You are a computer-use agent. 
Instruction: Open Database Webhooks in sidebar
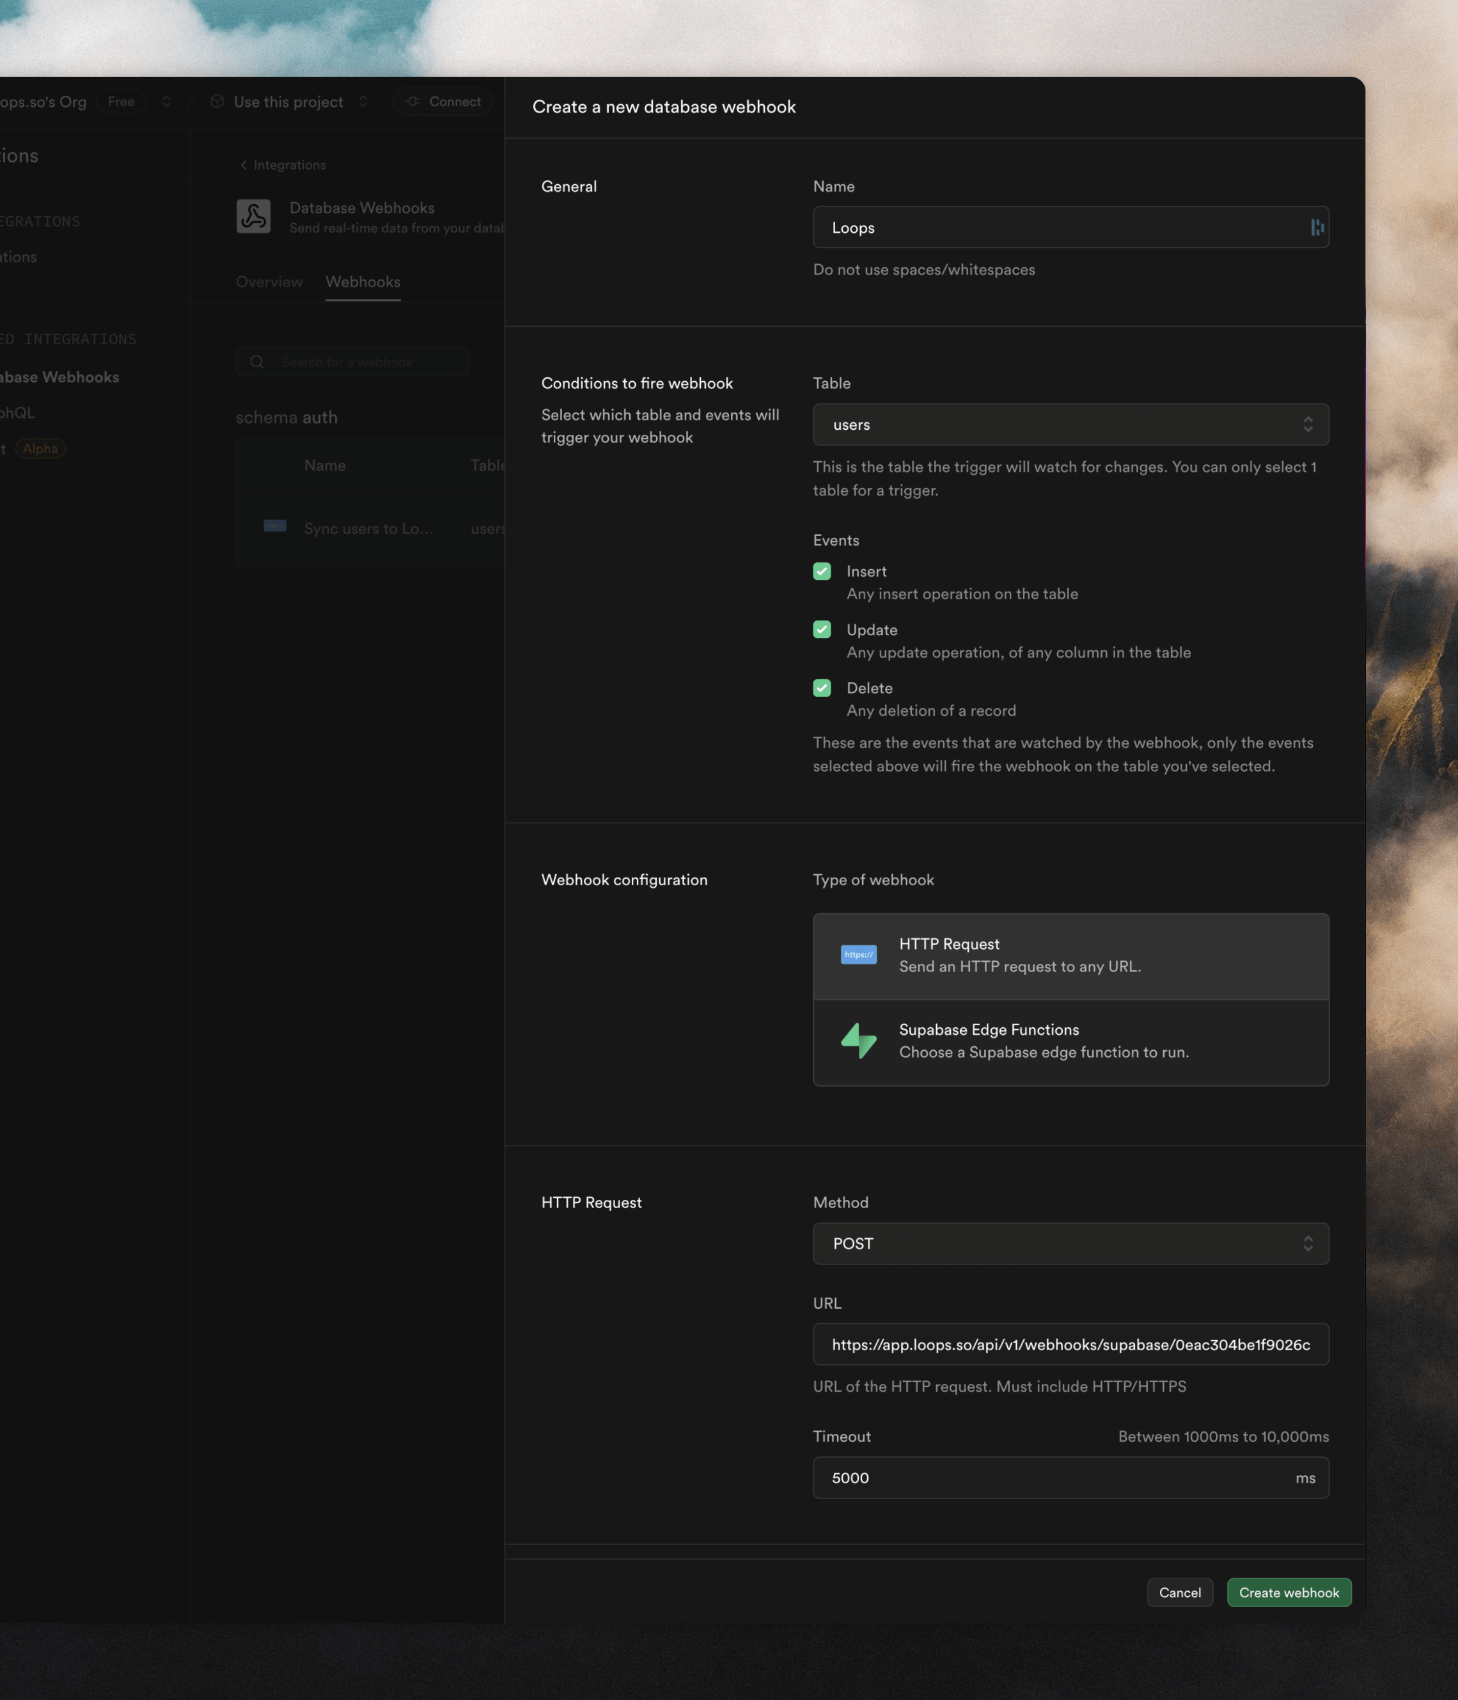click(x=59, y=377)
